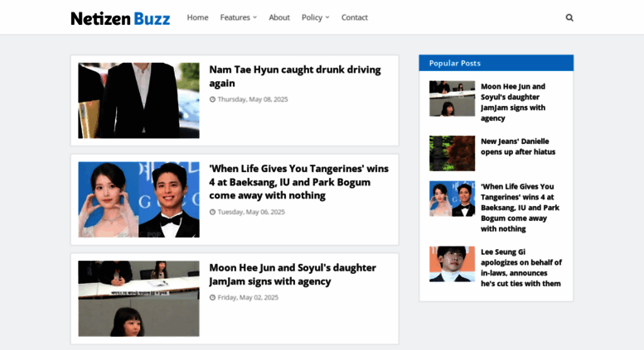Viewport: 644px width, 350px height.
Task: Click popular posts JamJam small thumbnail
Action: click(x=453, y=98)
